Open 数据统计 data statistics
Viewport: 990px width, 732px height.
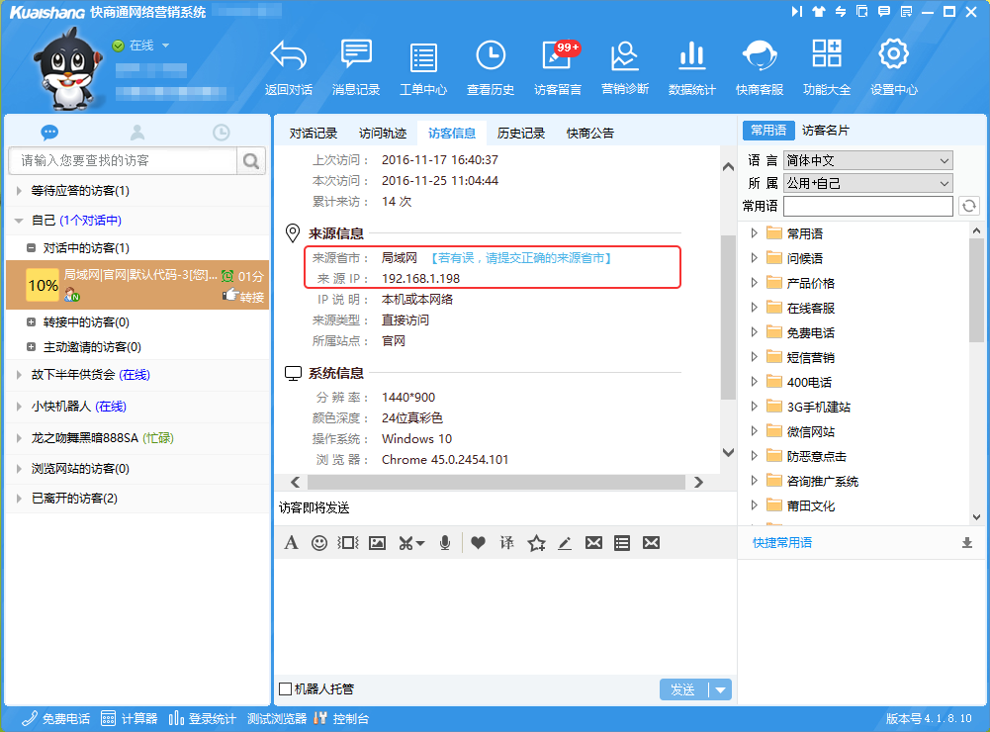(691, 67)
